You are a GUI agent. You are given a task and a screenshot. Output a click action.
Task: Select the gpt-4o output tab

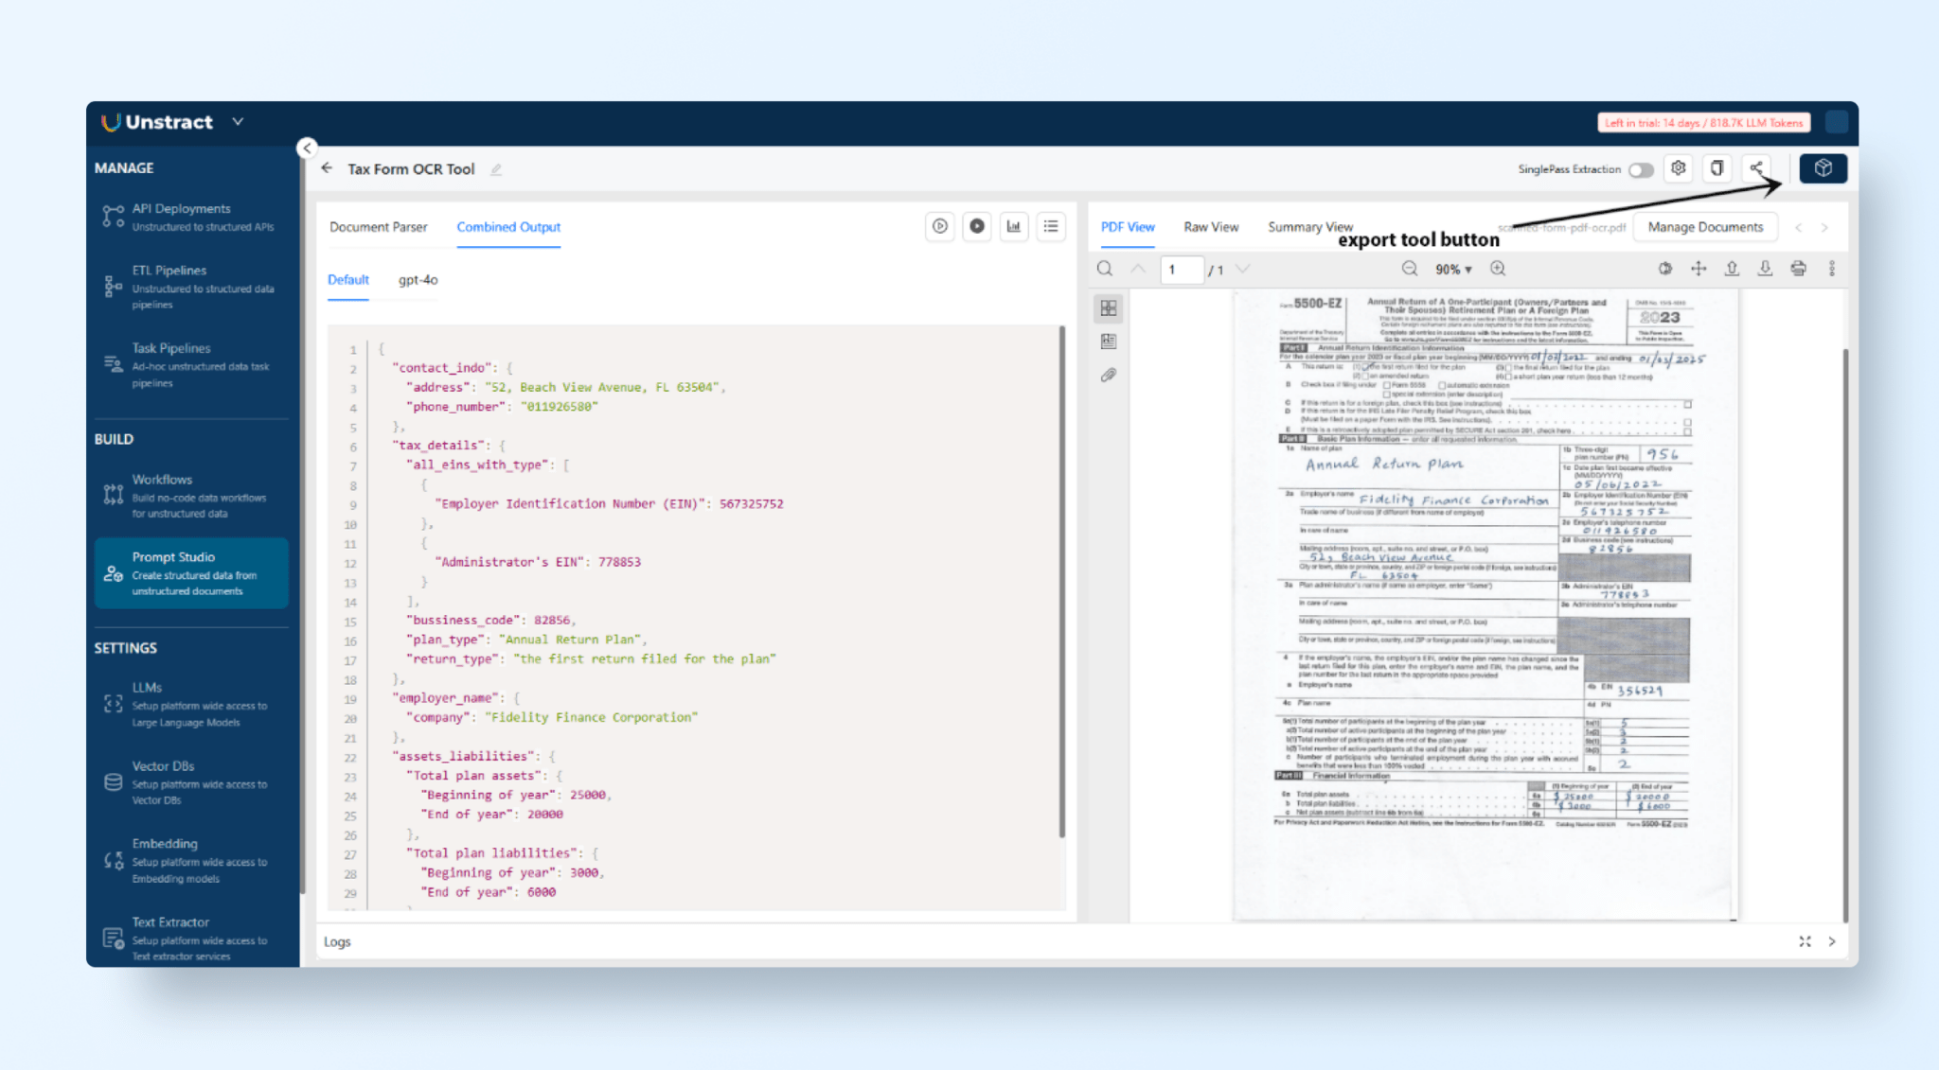[418, 280]
